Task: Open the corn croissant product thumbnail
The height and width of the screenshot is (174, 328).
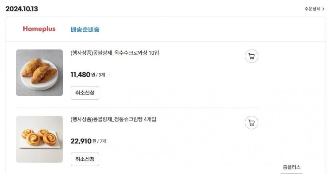Action: tap(39, 73)
